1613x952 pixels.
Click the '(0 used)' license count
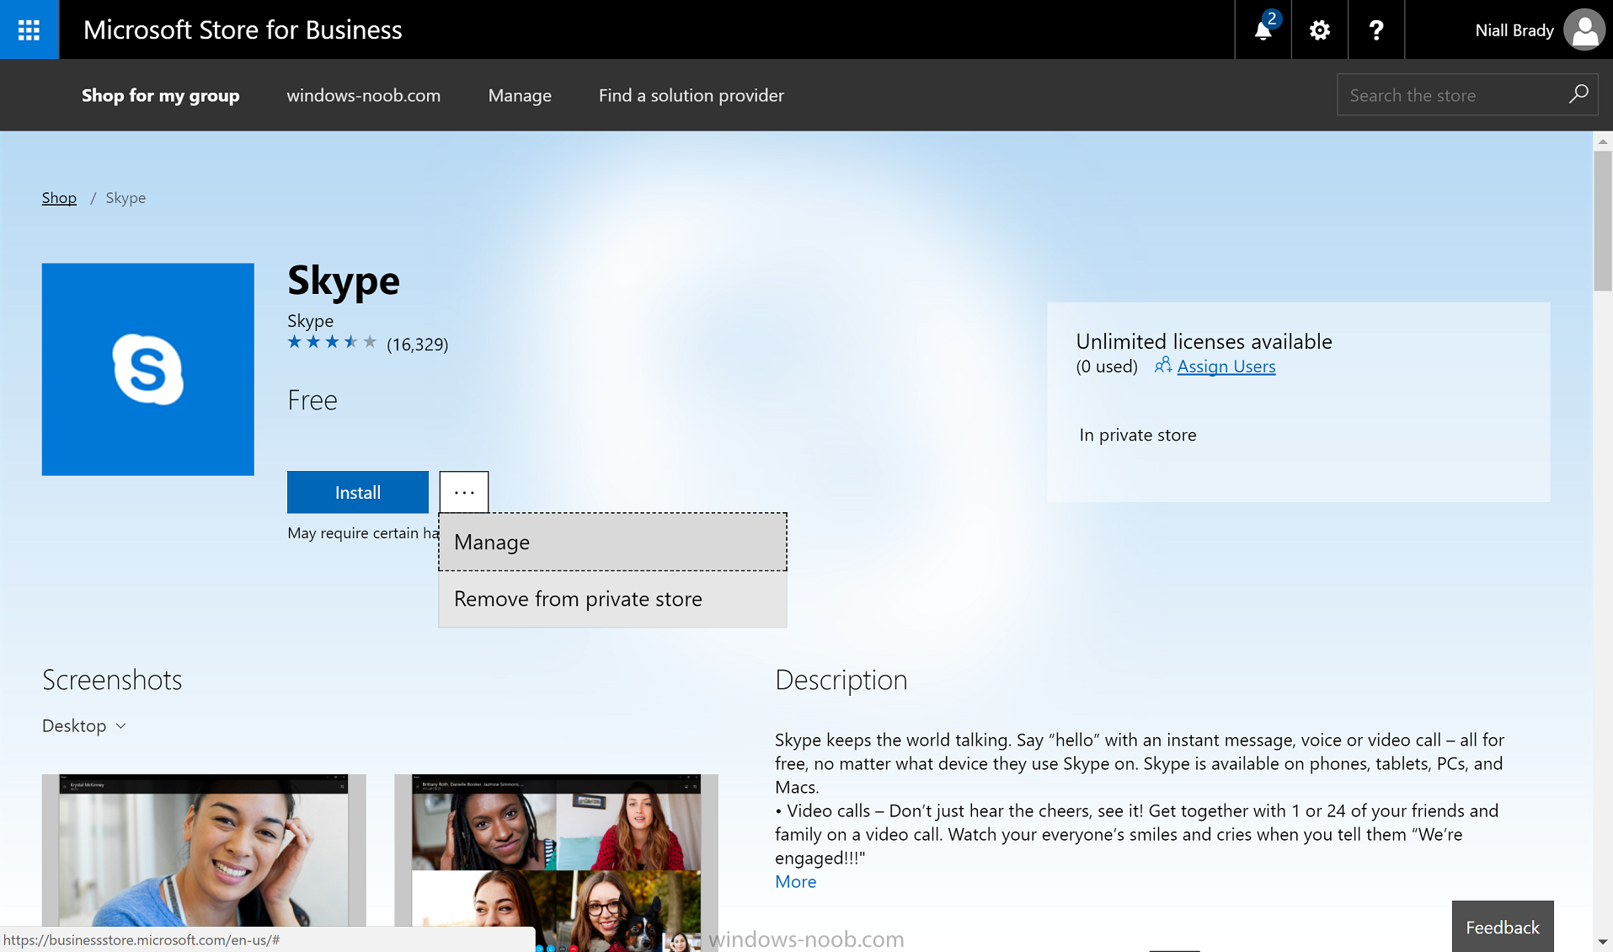(x=1107, y=366)
